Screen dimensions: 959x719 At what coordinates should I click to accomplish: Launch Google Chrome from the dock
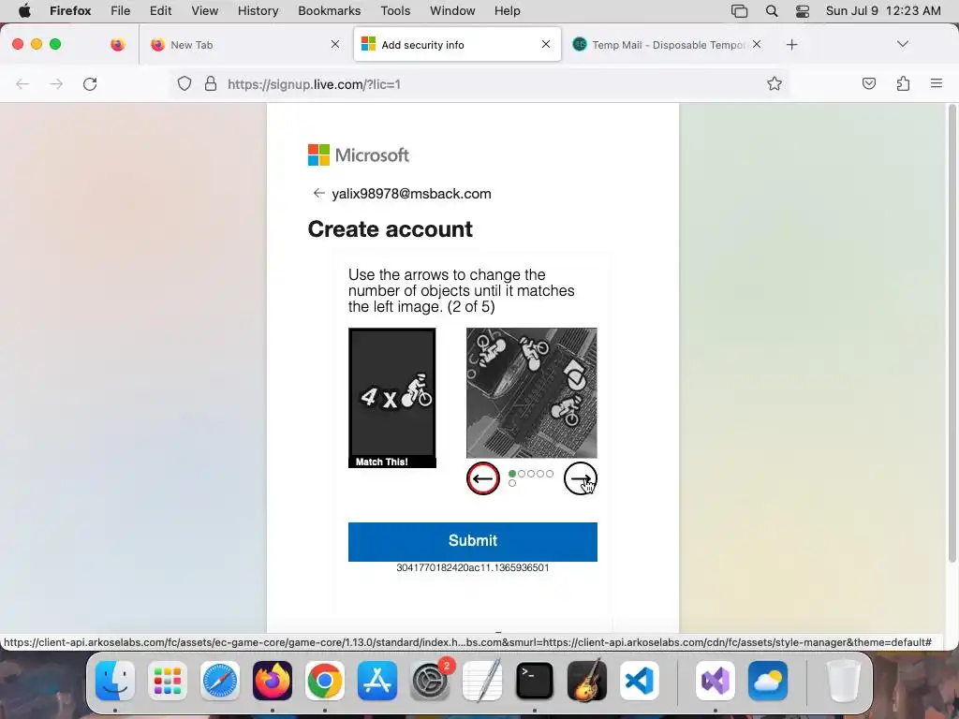pyautogui.click(x=325, y=681)
